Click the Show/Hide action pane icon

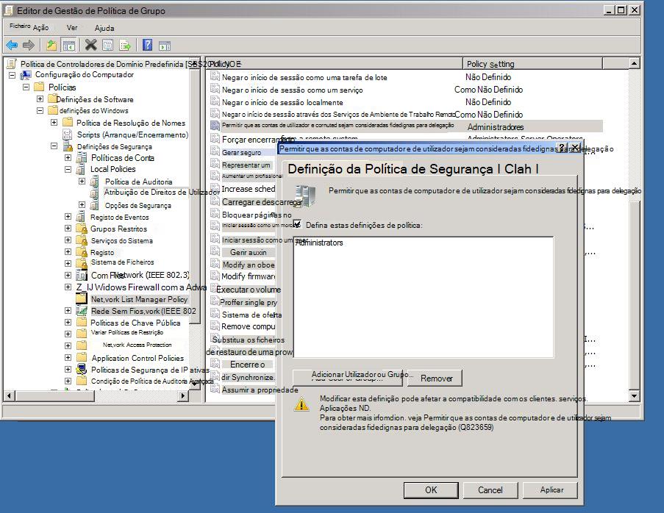pos(165,46)
